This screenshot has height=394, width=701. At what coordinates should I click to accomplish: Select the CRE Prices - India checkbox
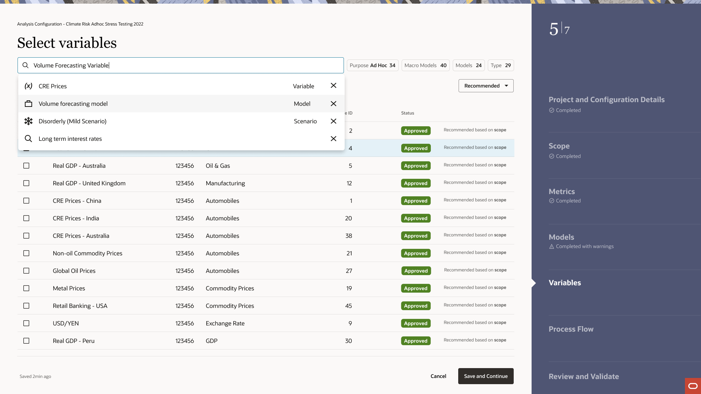[26, 218]
